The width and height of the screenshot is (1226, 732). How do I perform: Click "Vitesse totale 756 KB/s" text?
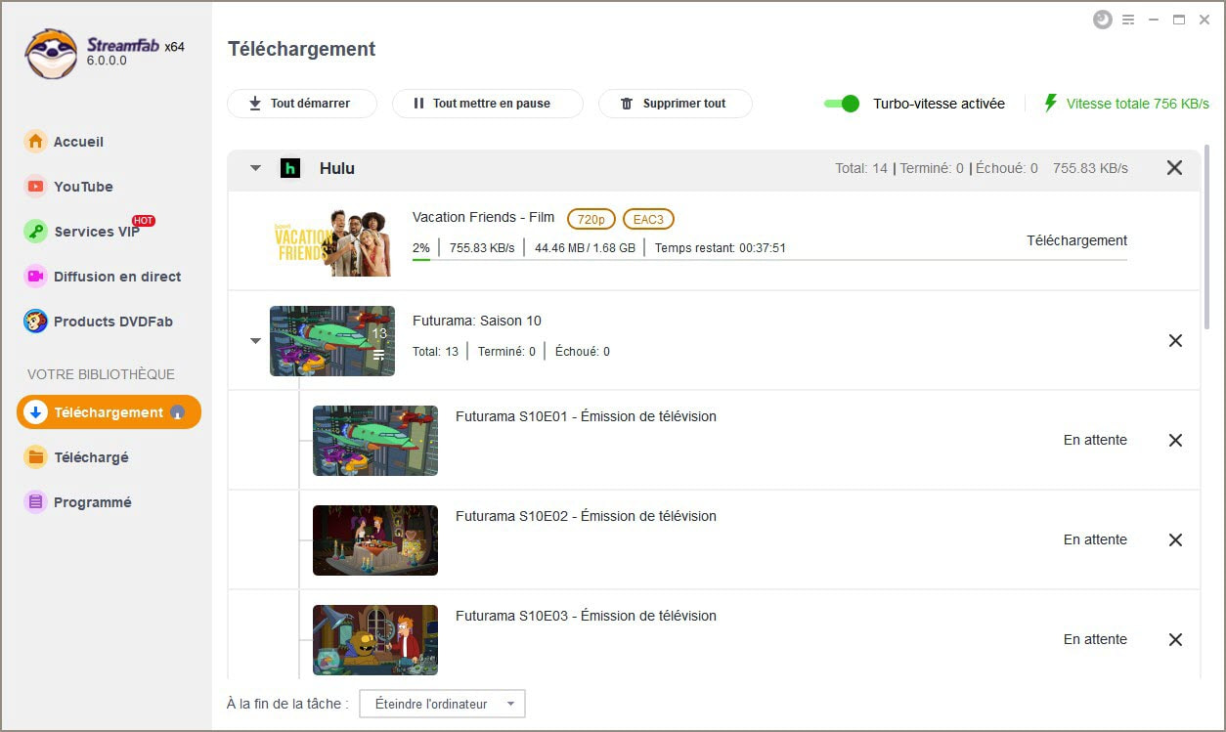pos(1138,104)
